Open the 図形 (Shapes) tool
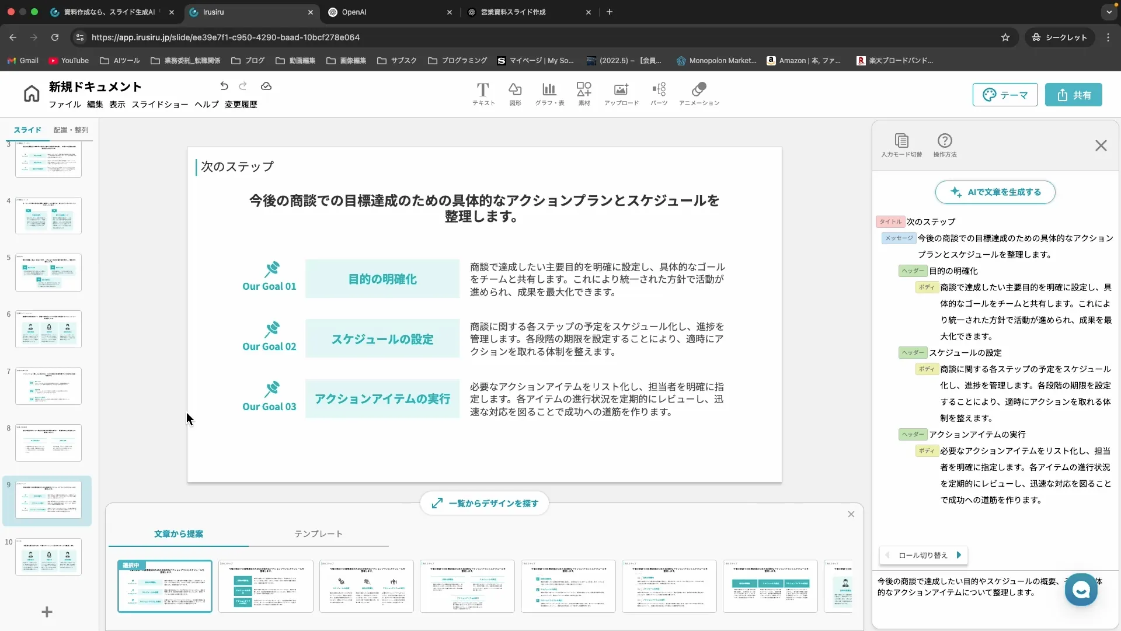 coord(515,93)
